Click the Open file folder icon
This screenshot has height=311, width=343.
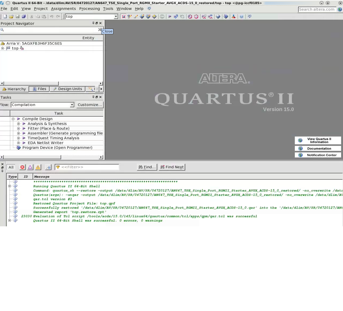coord(11,16)
